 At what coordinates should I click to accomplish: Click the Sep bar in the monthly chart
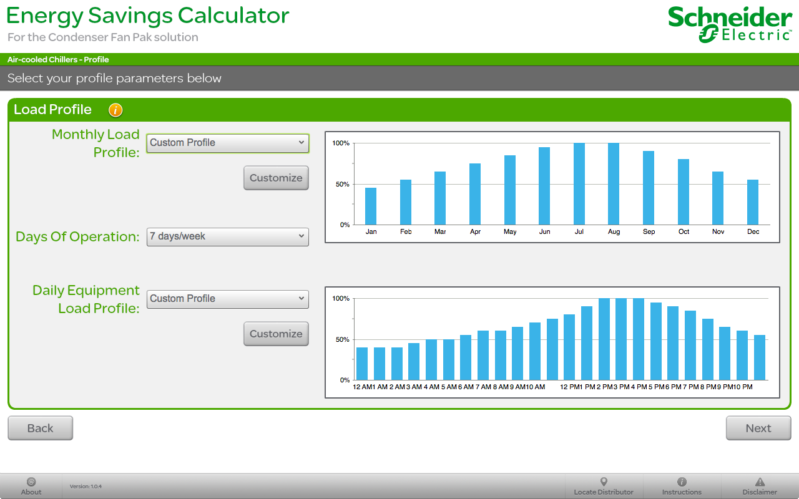(649, 188)
